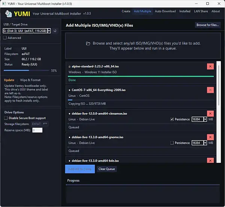Click the alpine-standard-3.23.2-x86_64.iso filename

coord(95,67)
